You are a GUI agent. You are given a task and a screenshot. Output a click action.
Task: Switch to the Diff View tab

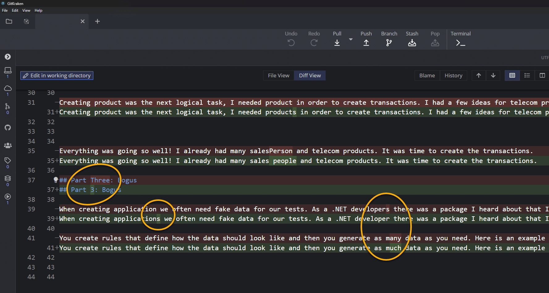tap(310, 75)
